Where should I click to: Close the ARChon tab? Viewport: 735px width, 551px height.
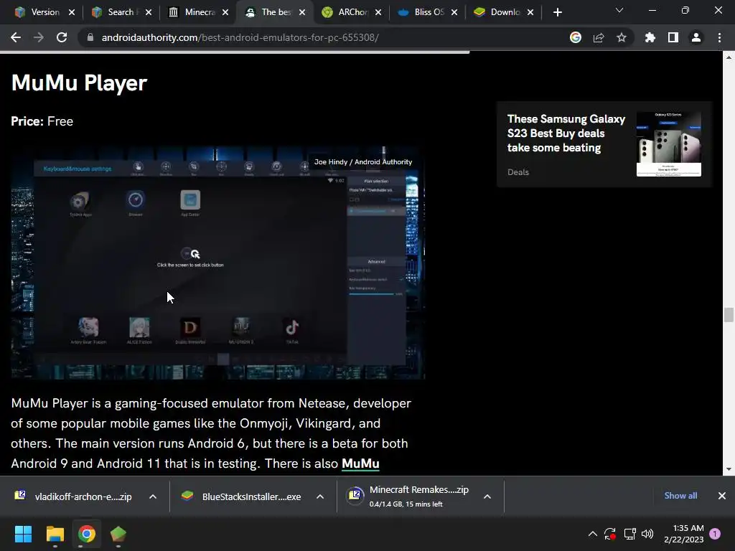(x=378, y=12)
